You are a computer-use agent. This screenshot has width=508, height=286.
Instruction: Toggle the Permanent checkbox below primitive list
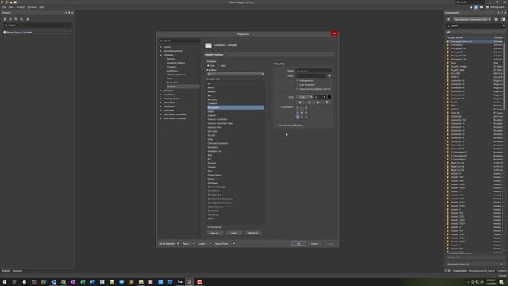(208, 227)
